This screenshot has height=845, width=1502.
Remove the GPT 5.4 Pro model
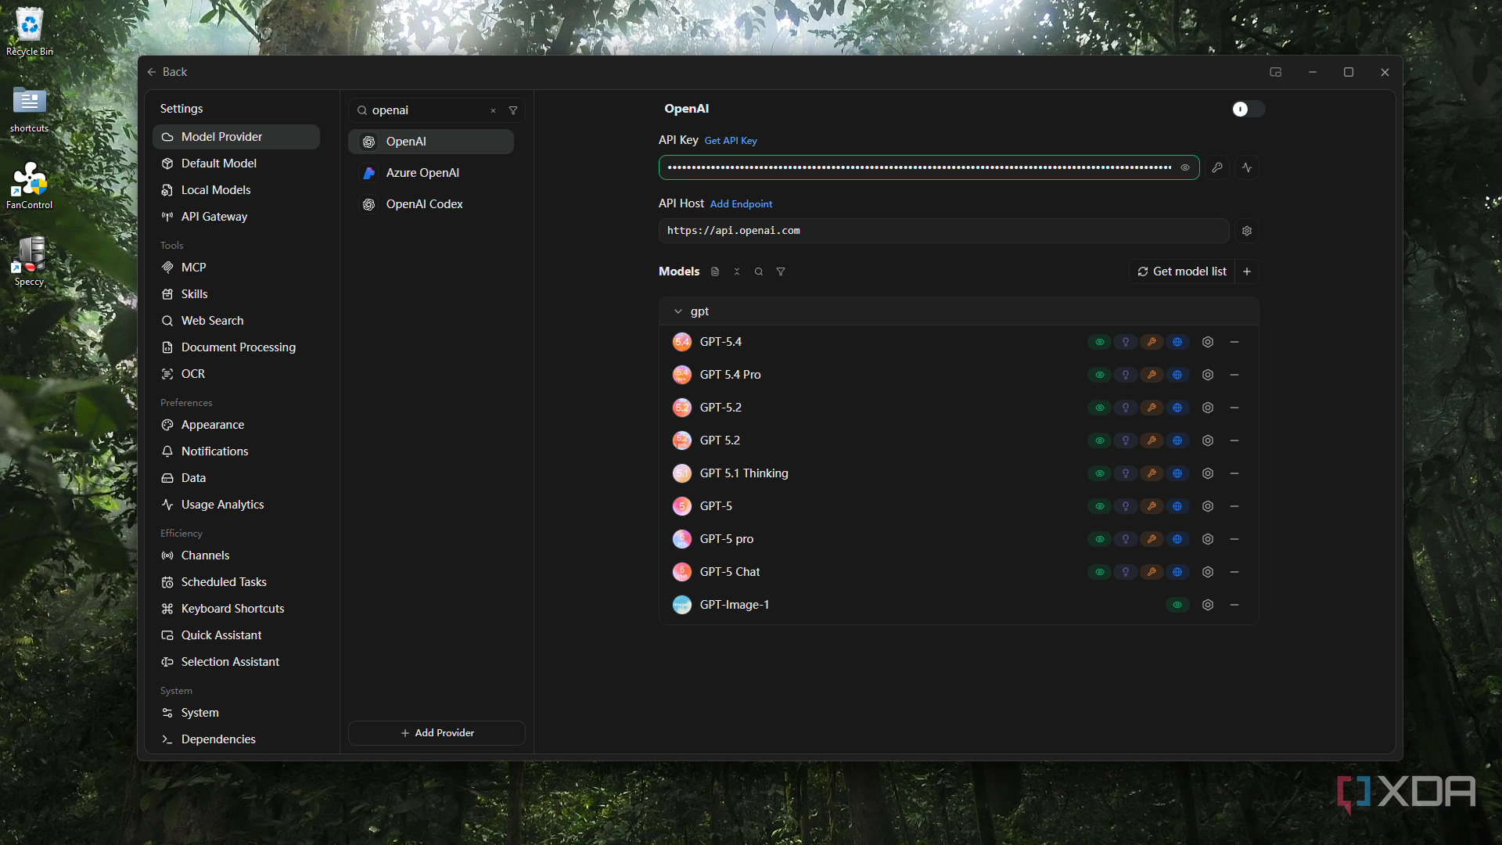click(x=1234, y=375)
